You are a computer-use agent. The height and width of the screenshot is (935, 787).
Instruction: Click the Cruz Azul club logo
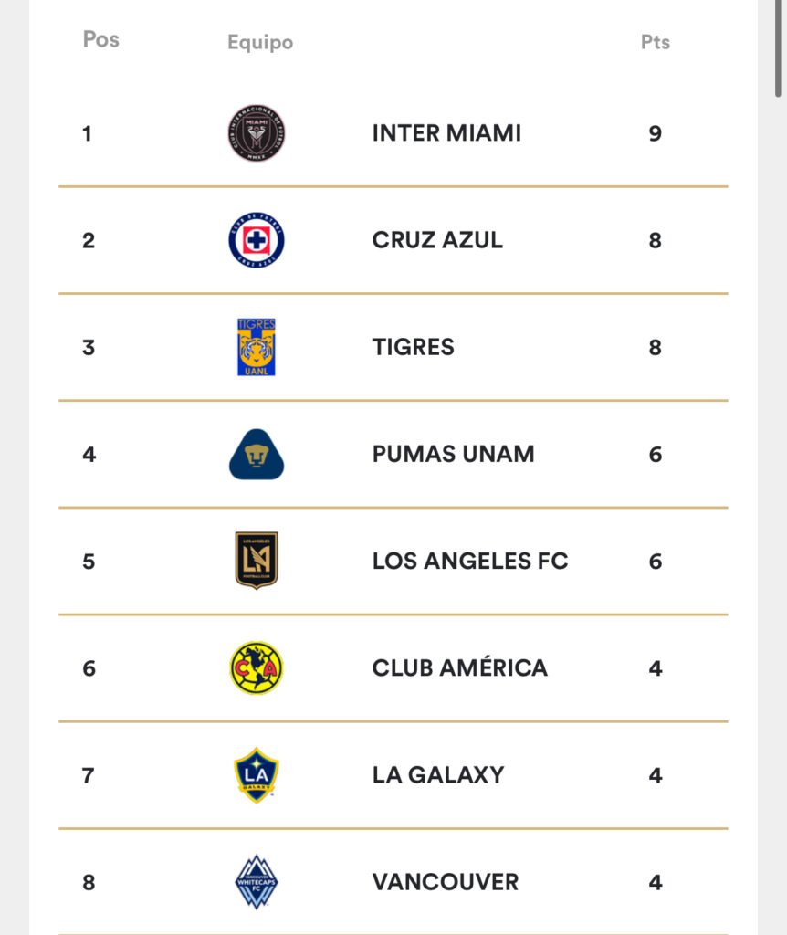257,240
